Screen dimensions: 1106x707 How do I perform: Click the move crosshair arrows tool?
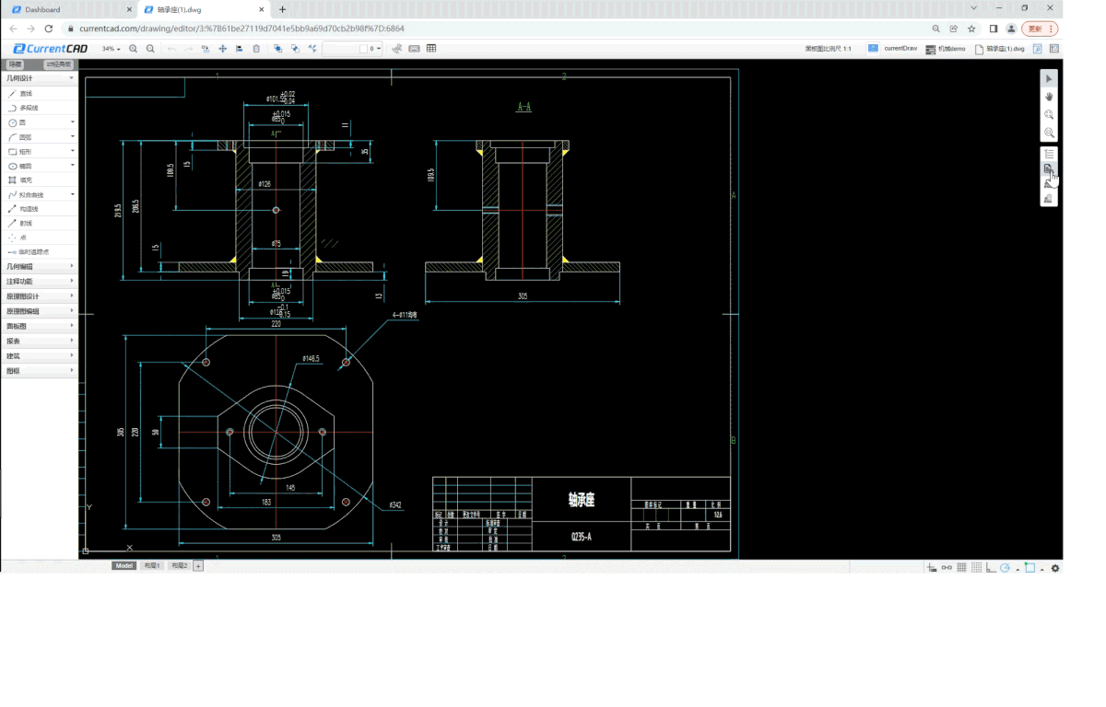coord(222,49)
